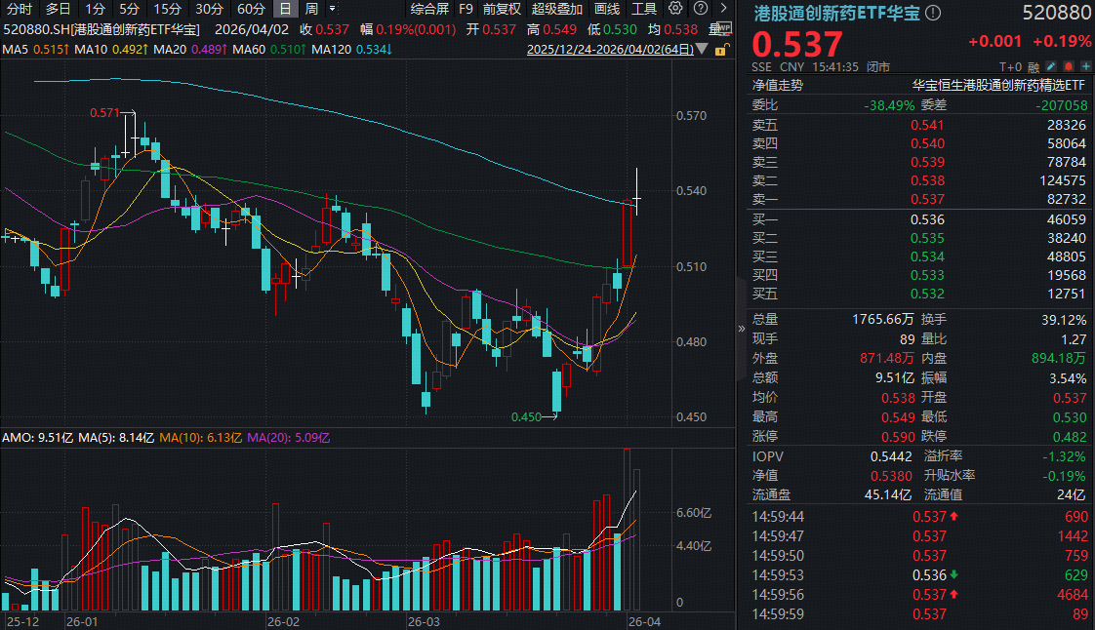Click the info icon beside the ETF name

pyautogui.click(x=933, y=13)
